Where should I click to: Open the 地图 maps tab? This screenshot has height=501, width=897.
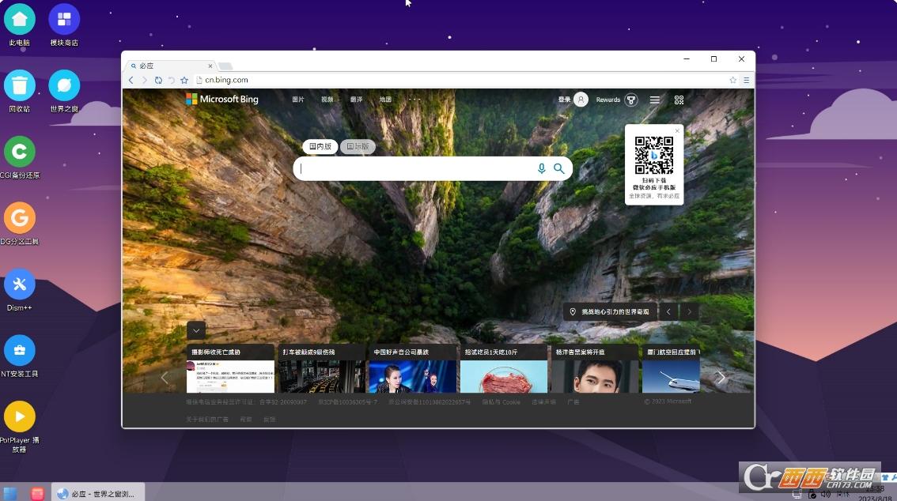click(385, 100)
